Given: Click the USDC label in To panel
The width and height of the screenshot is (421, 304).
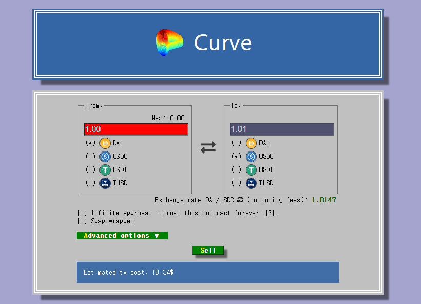Looking at the screenshot, I should pos(266,156).
